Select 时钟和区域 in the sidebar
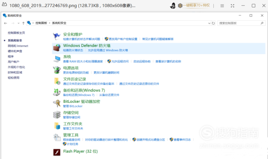Image resolution: width=268 pixels, height=159 pixels. tap(15, 73)
